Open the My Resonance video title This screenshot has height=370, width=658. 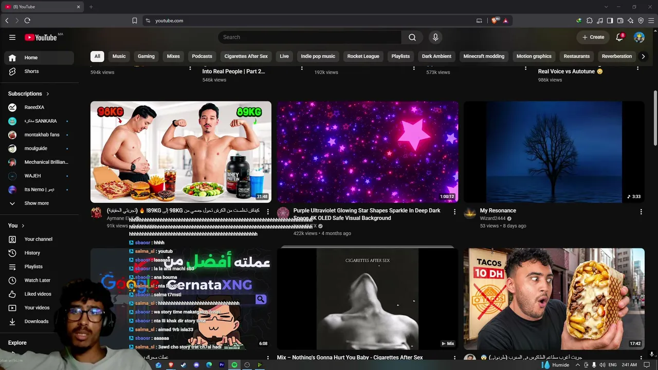tap(498, 211)
